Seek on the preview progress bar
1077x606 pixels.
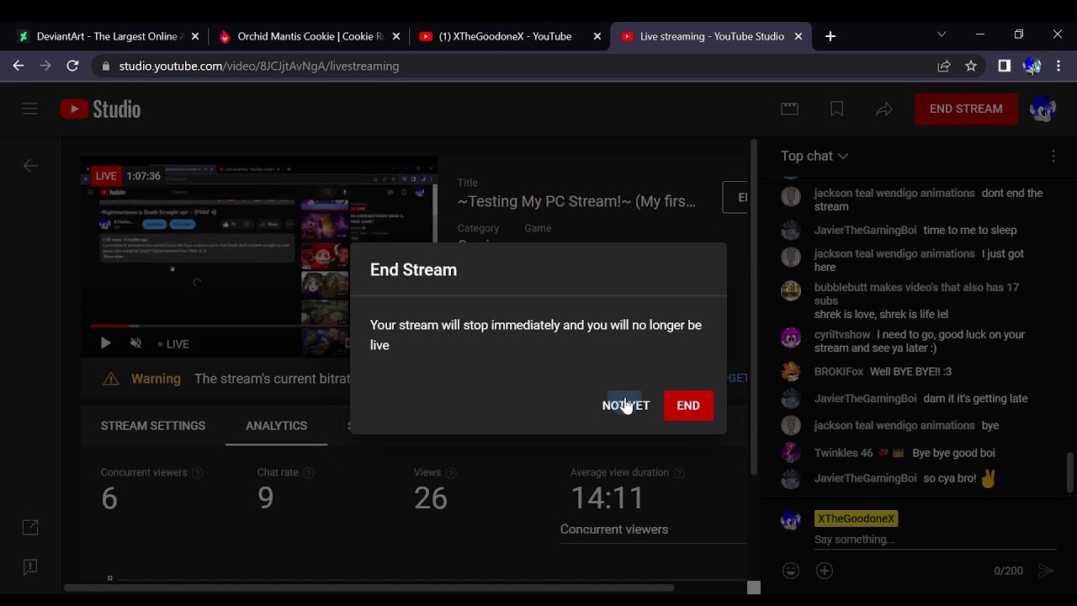[x=259, y=326]
